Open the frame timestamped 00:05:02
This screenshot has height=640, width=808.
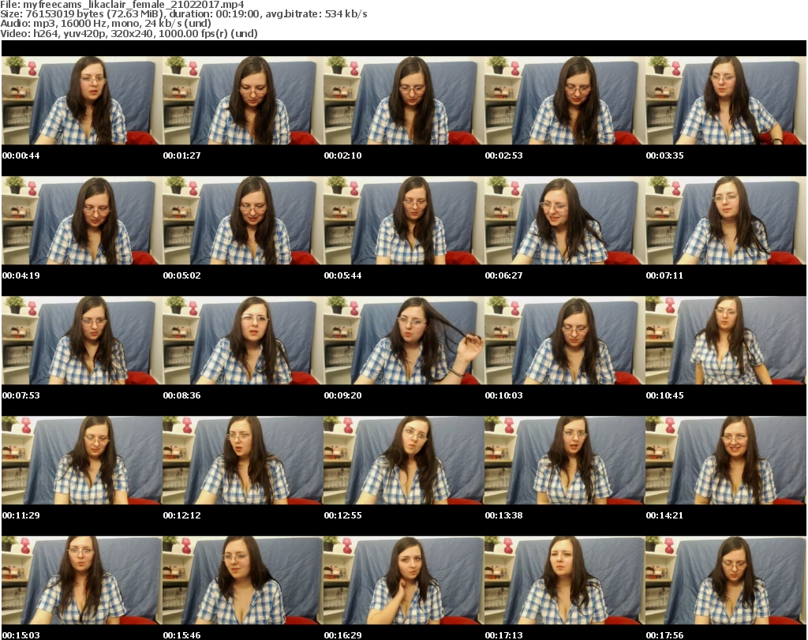[x=243, y=220]
